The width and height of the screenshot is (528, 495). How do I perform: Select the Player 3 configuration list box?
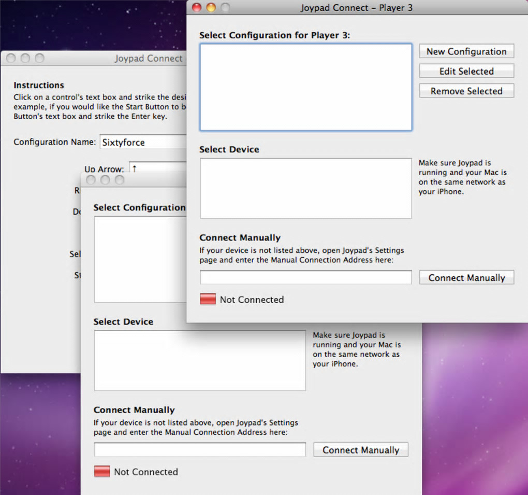(306, 87)
